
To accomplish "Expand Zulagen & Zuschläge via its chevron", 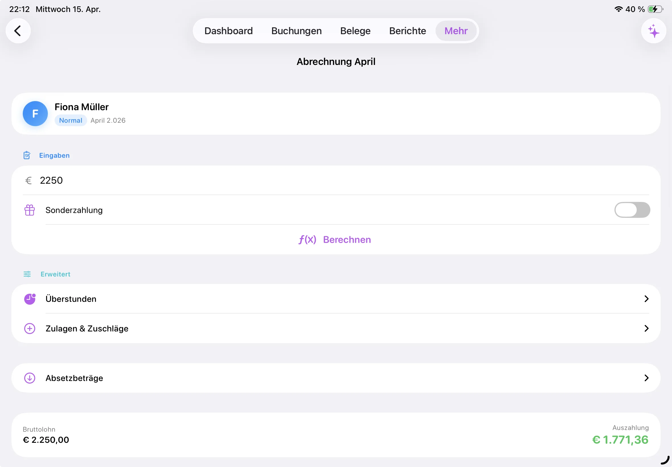I will click(646, 328).
